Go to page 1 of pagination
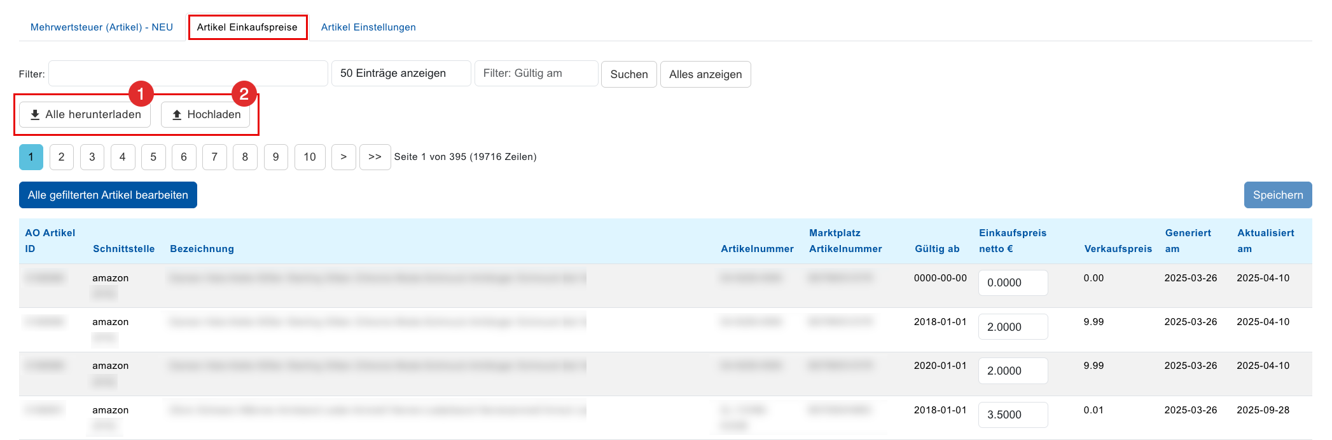This screenshot has height=440, width=1332. [x=31, y=157]
